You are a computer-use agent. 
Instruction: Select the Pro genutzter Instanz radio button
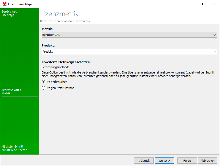coord(43,88)
